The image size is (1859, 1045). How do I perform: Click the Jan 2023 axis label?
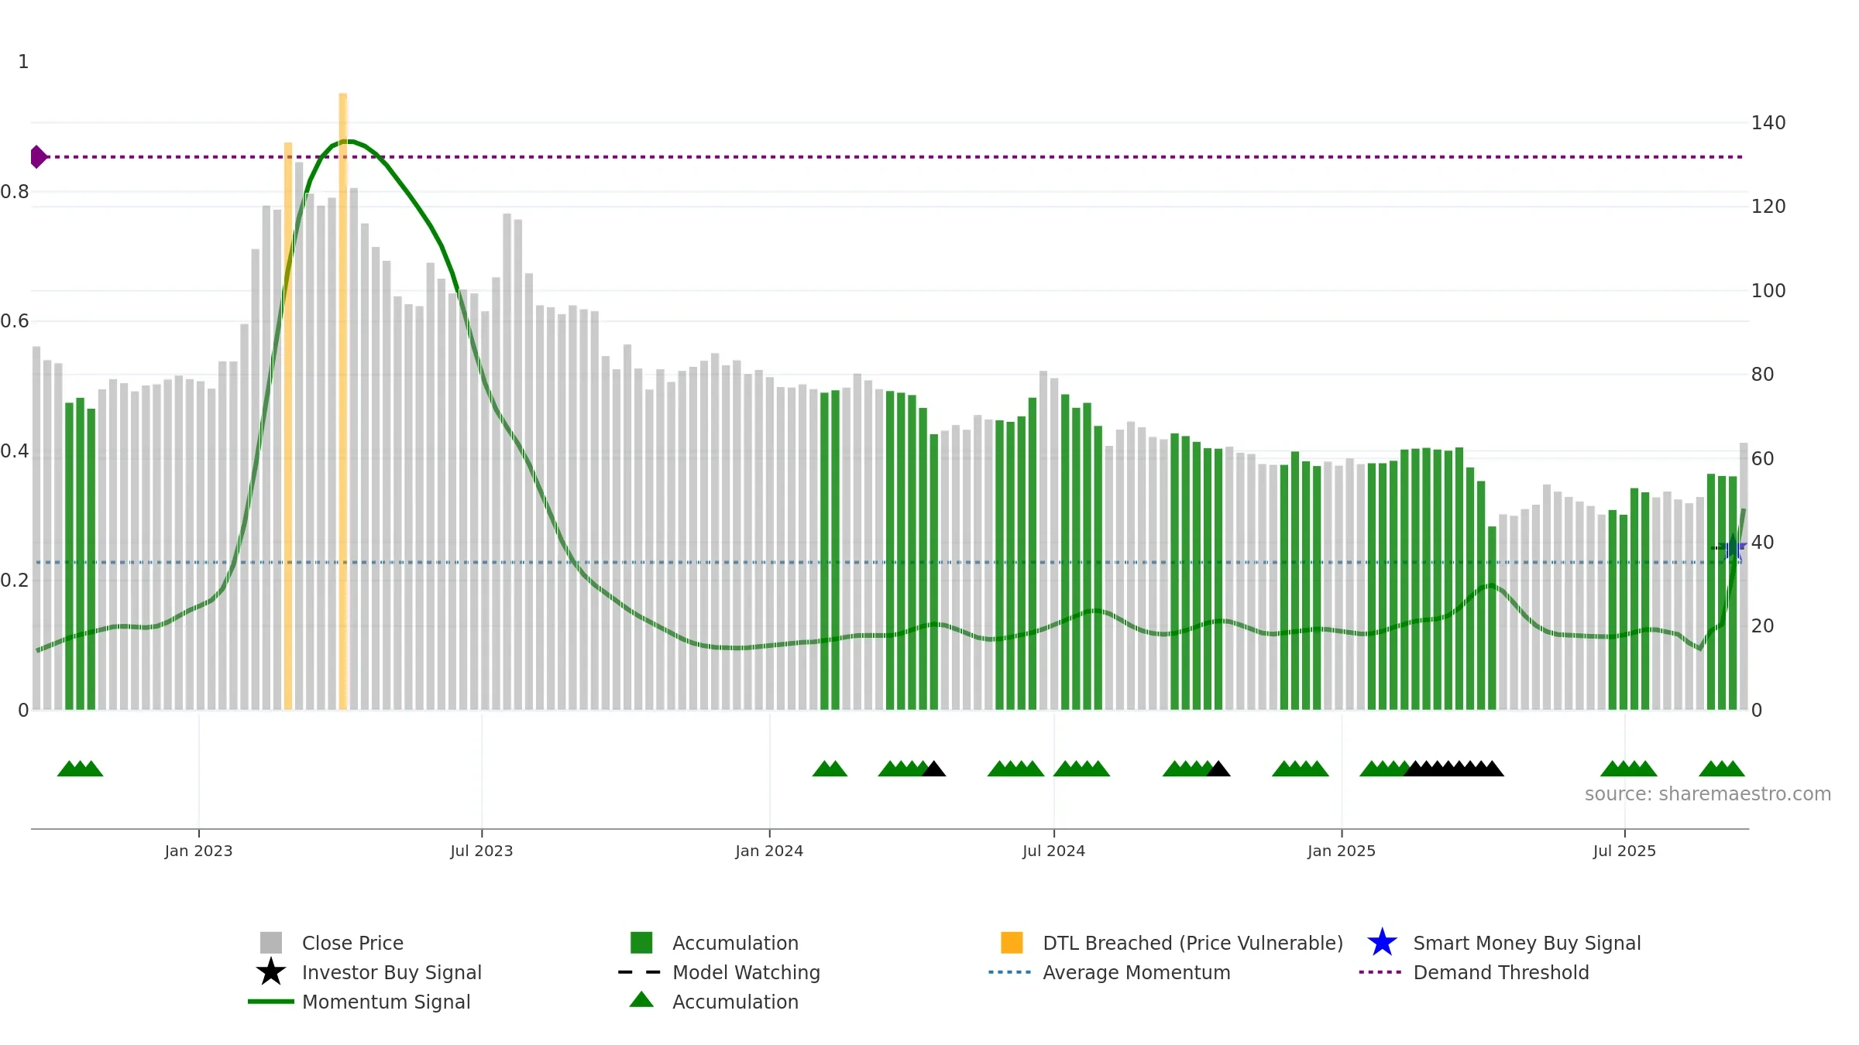[198, 851]
